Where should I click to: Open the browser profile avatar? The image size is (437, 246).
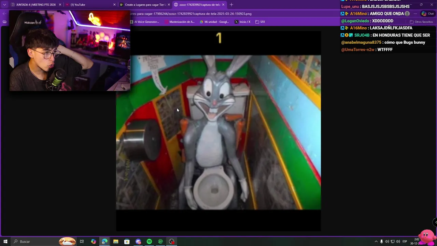(407, 14)
